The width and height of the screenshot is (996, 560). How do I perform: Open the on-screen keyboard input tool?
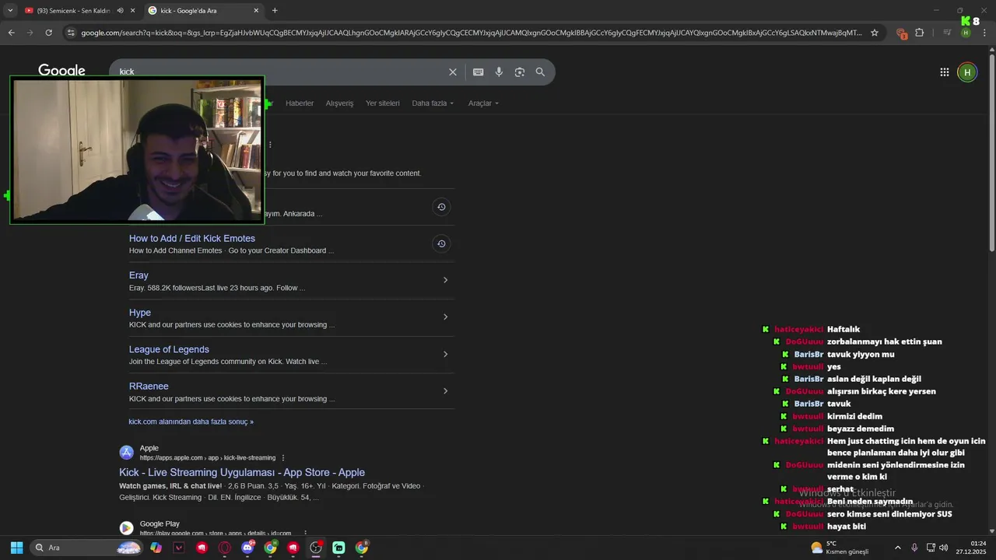click(x=478, y=72)
